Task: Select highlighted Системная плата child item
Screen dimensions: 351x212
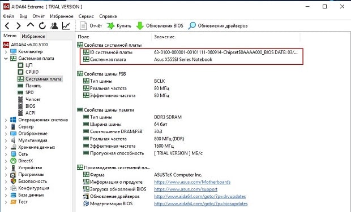Action: [40, 79]
